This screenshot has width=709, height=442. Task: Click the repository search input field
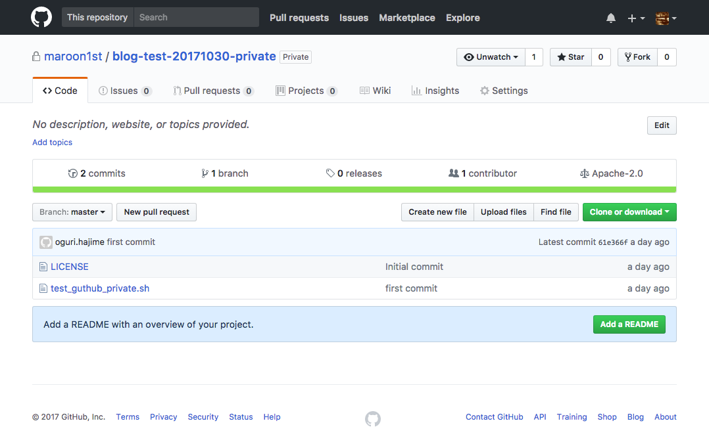196,17
